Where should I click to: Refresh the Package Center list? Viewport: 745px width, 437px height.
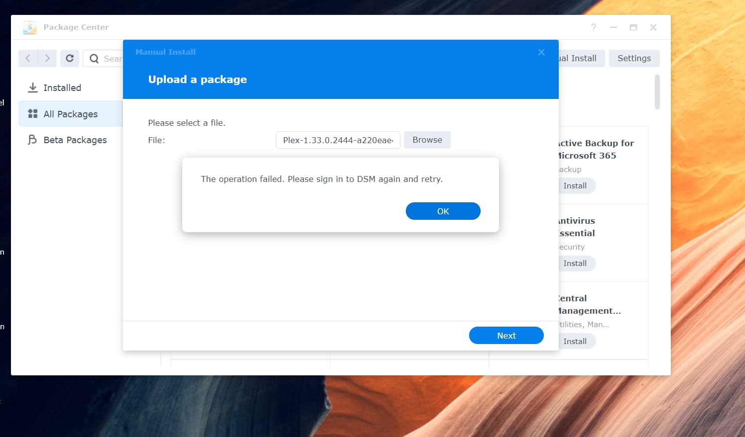pyautogui.click(x=70, y=58)
